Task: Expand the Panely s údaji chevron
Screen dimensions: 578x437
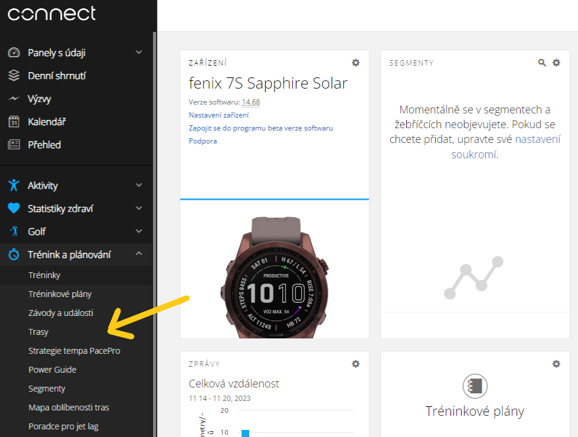Action: (x=139, y=53)
